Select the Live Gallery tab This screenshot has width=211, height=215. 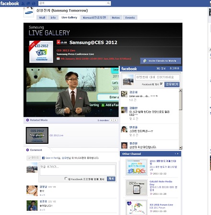click(70, 17)
